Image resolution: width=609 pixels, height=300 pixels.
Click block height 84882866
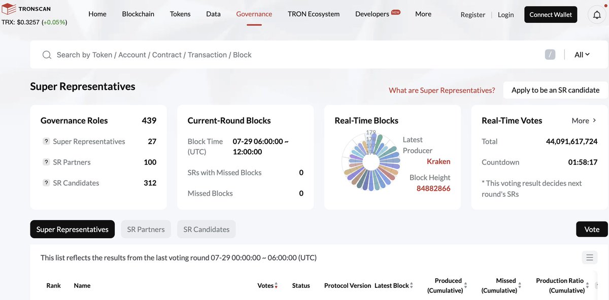pos(434,188)
